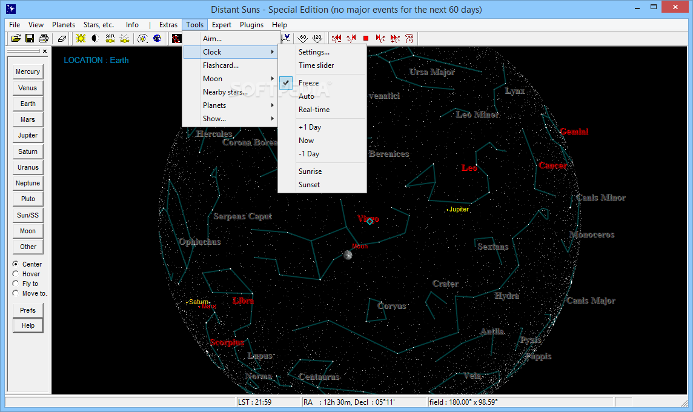
Task: Click the step backward time icon
Action: [351, 38]
